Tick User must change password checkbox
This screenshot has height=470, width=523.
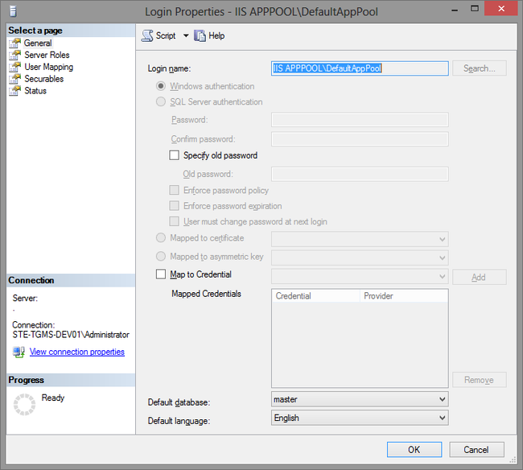(174, 221)
